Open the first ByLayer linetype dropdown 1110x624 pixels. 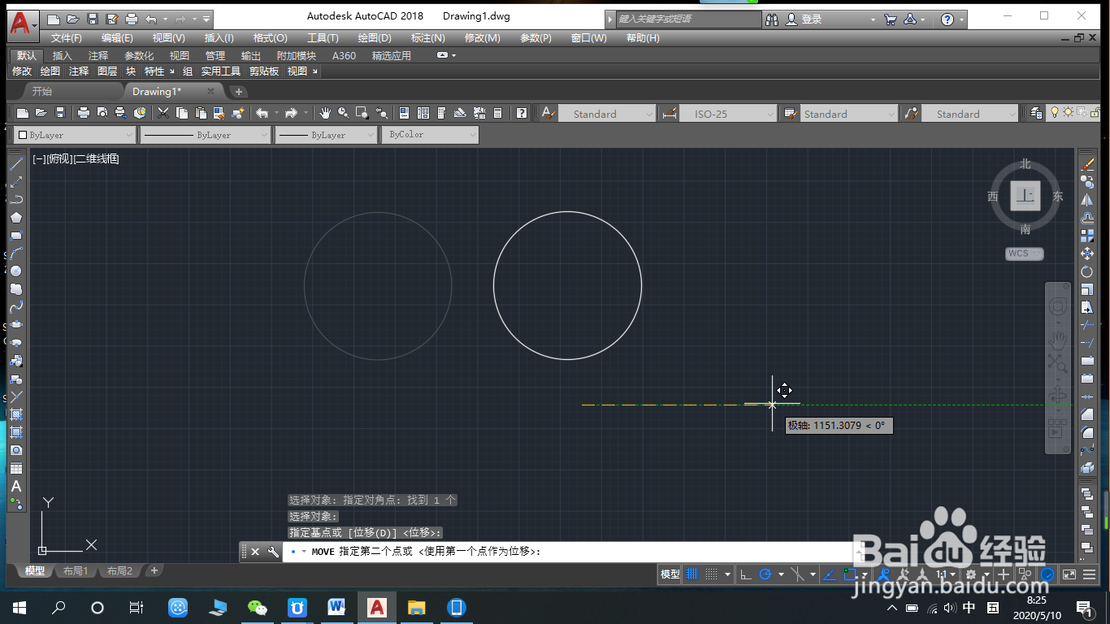(x=206, y=135)
